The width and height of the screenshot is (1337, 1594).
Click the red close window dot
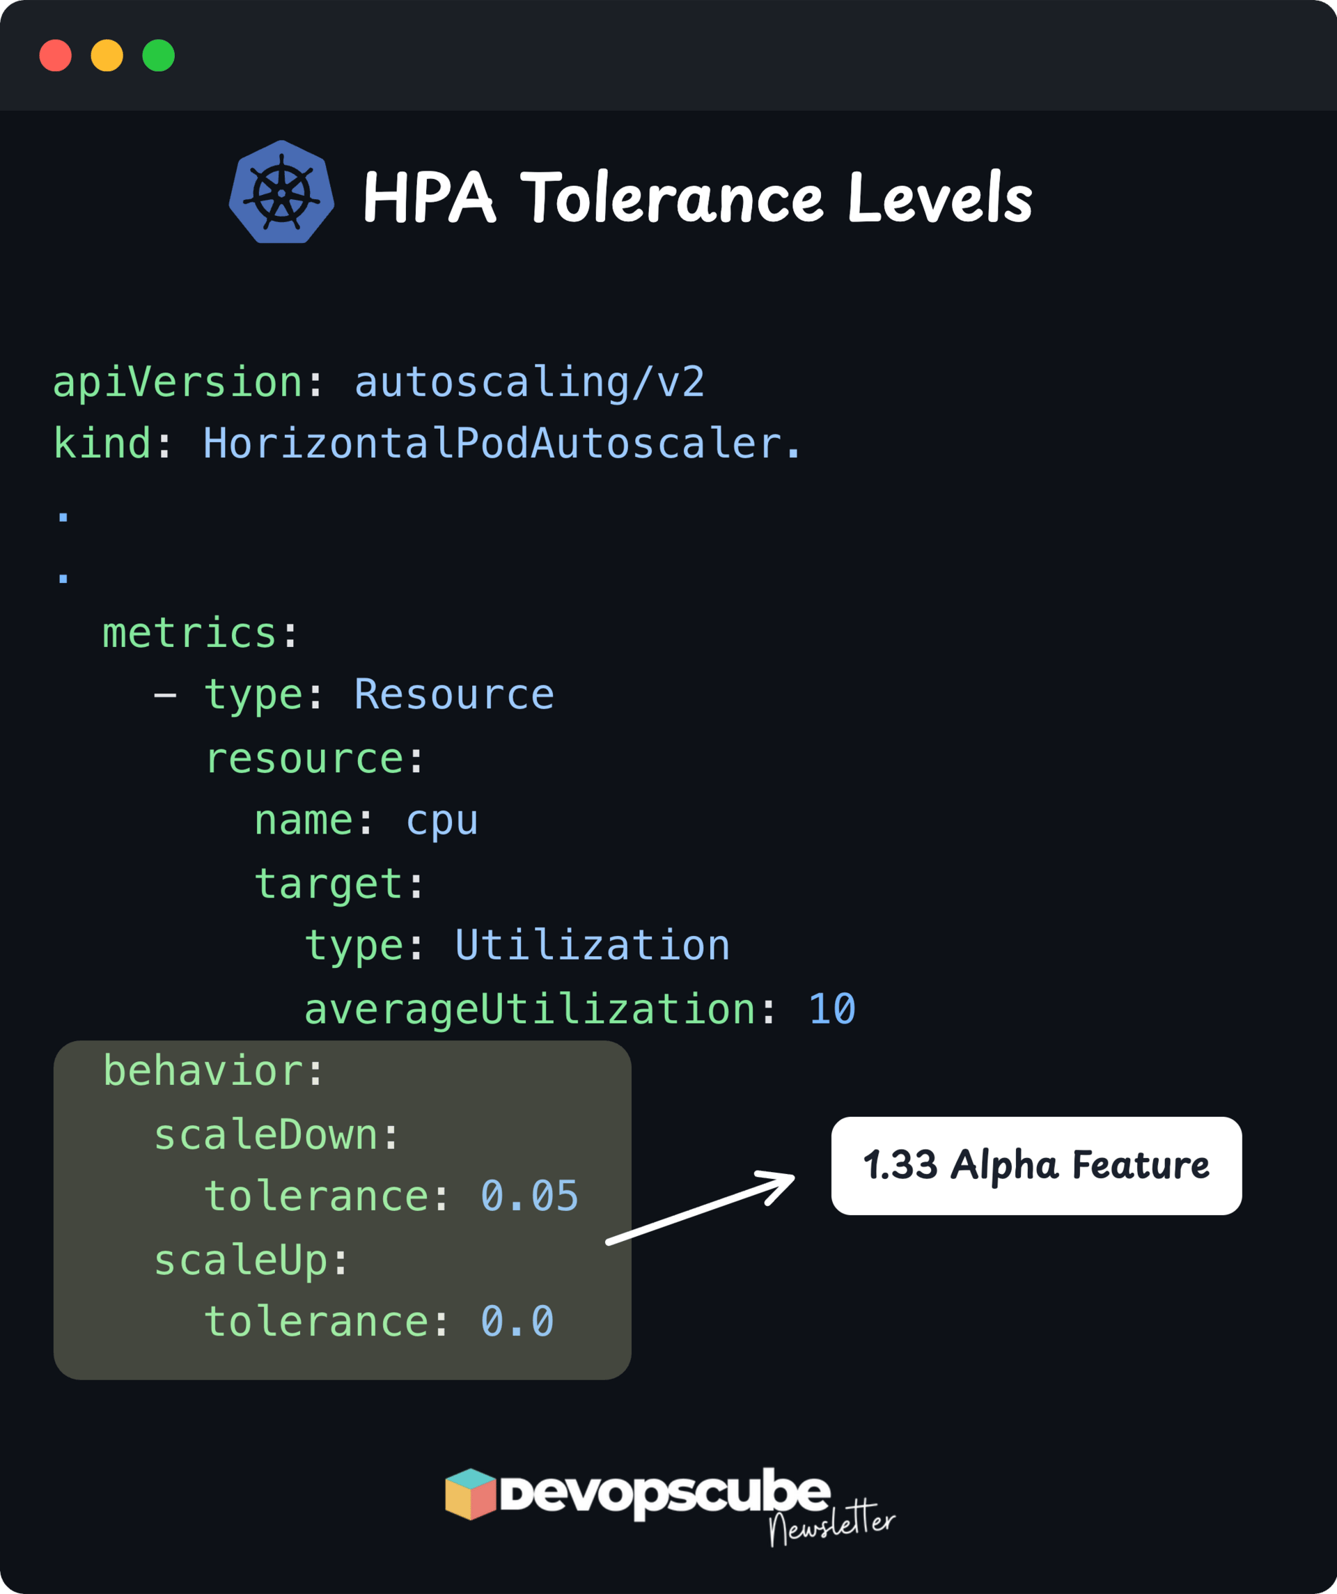(56, 56)
